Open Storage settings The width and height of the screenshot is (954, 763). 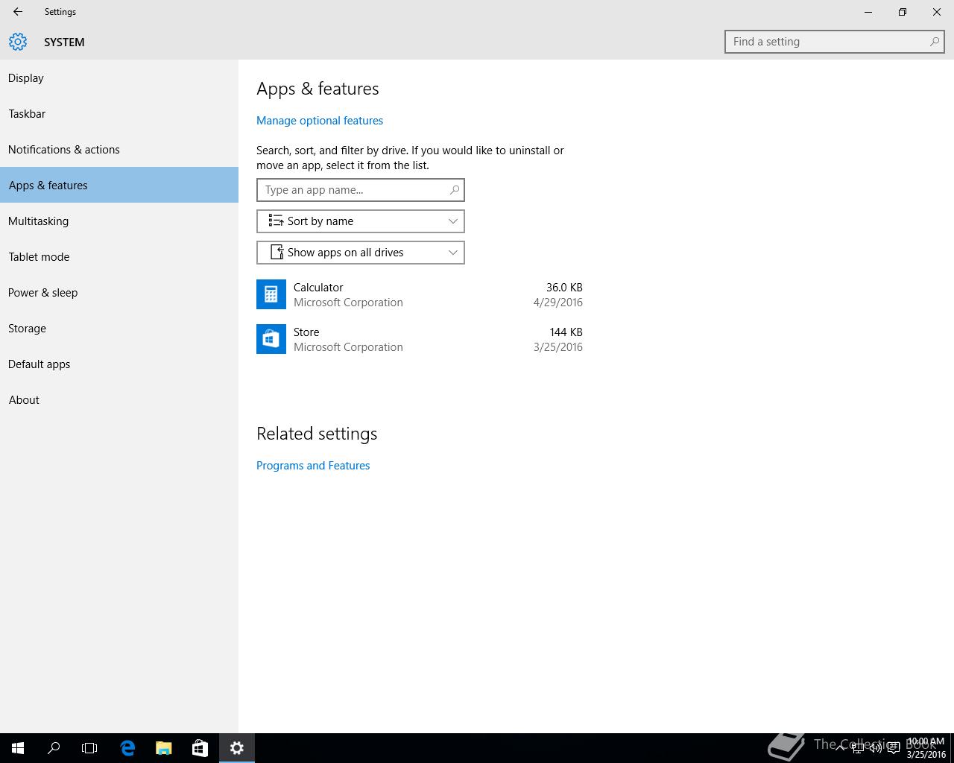coord(119,328)
